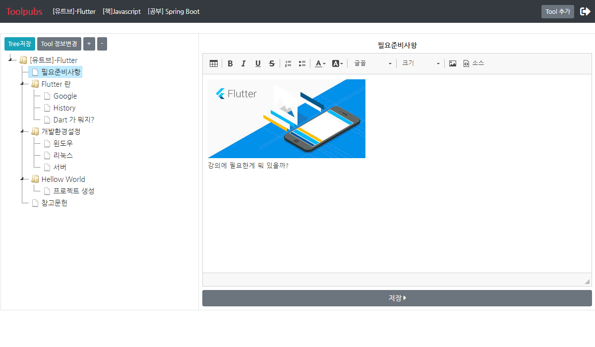Screen dimensions: 595x347
Task: Click the 저장 save button
Action: pyautogui.click(x=397, y=298)
